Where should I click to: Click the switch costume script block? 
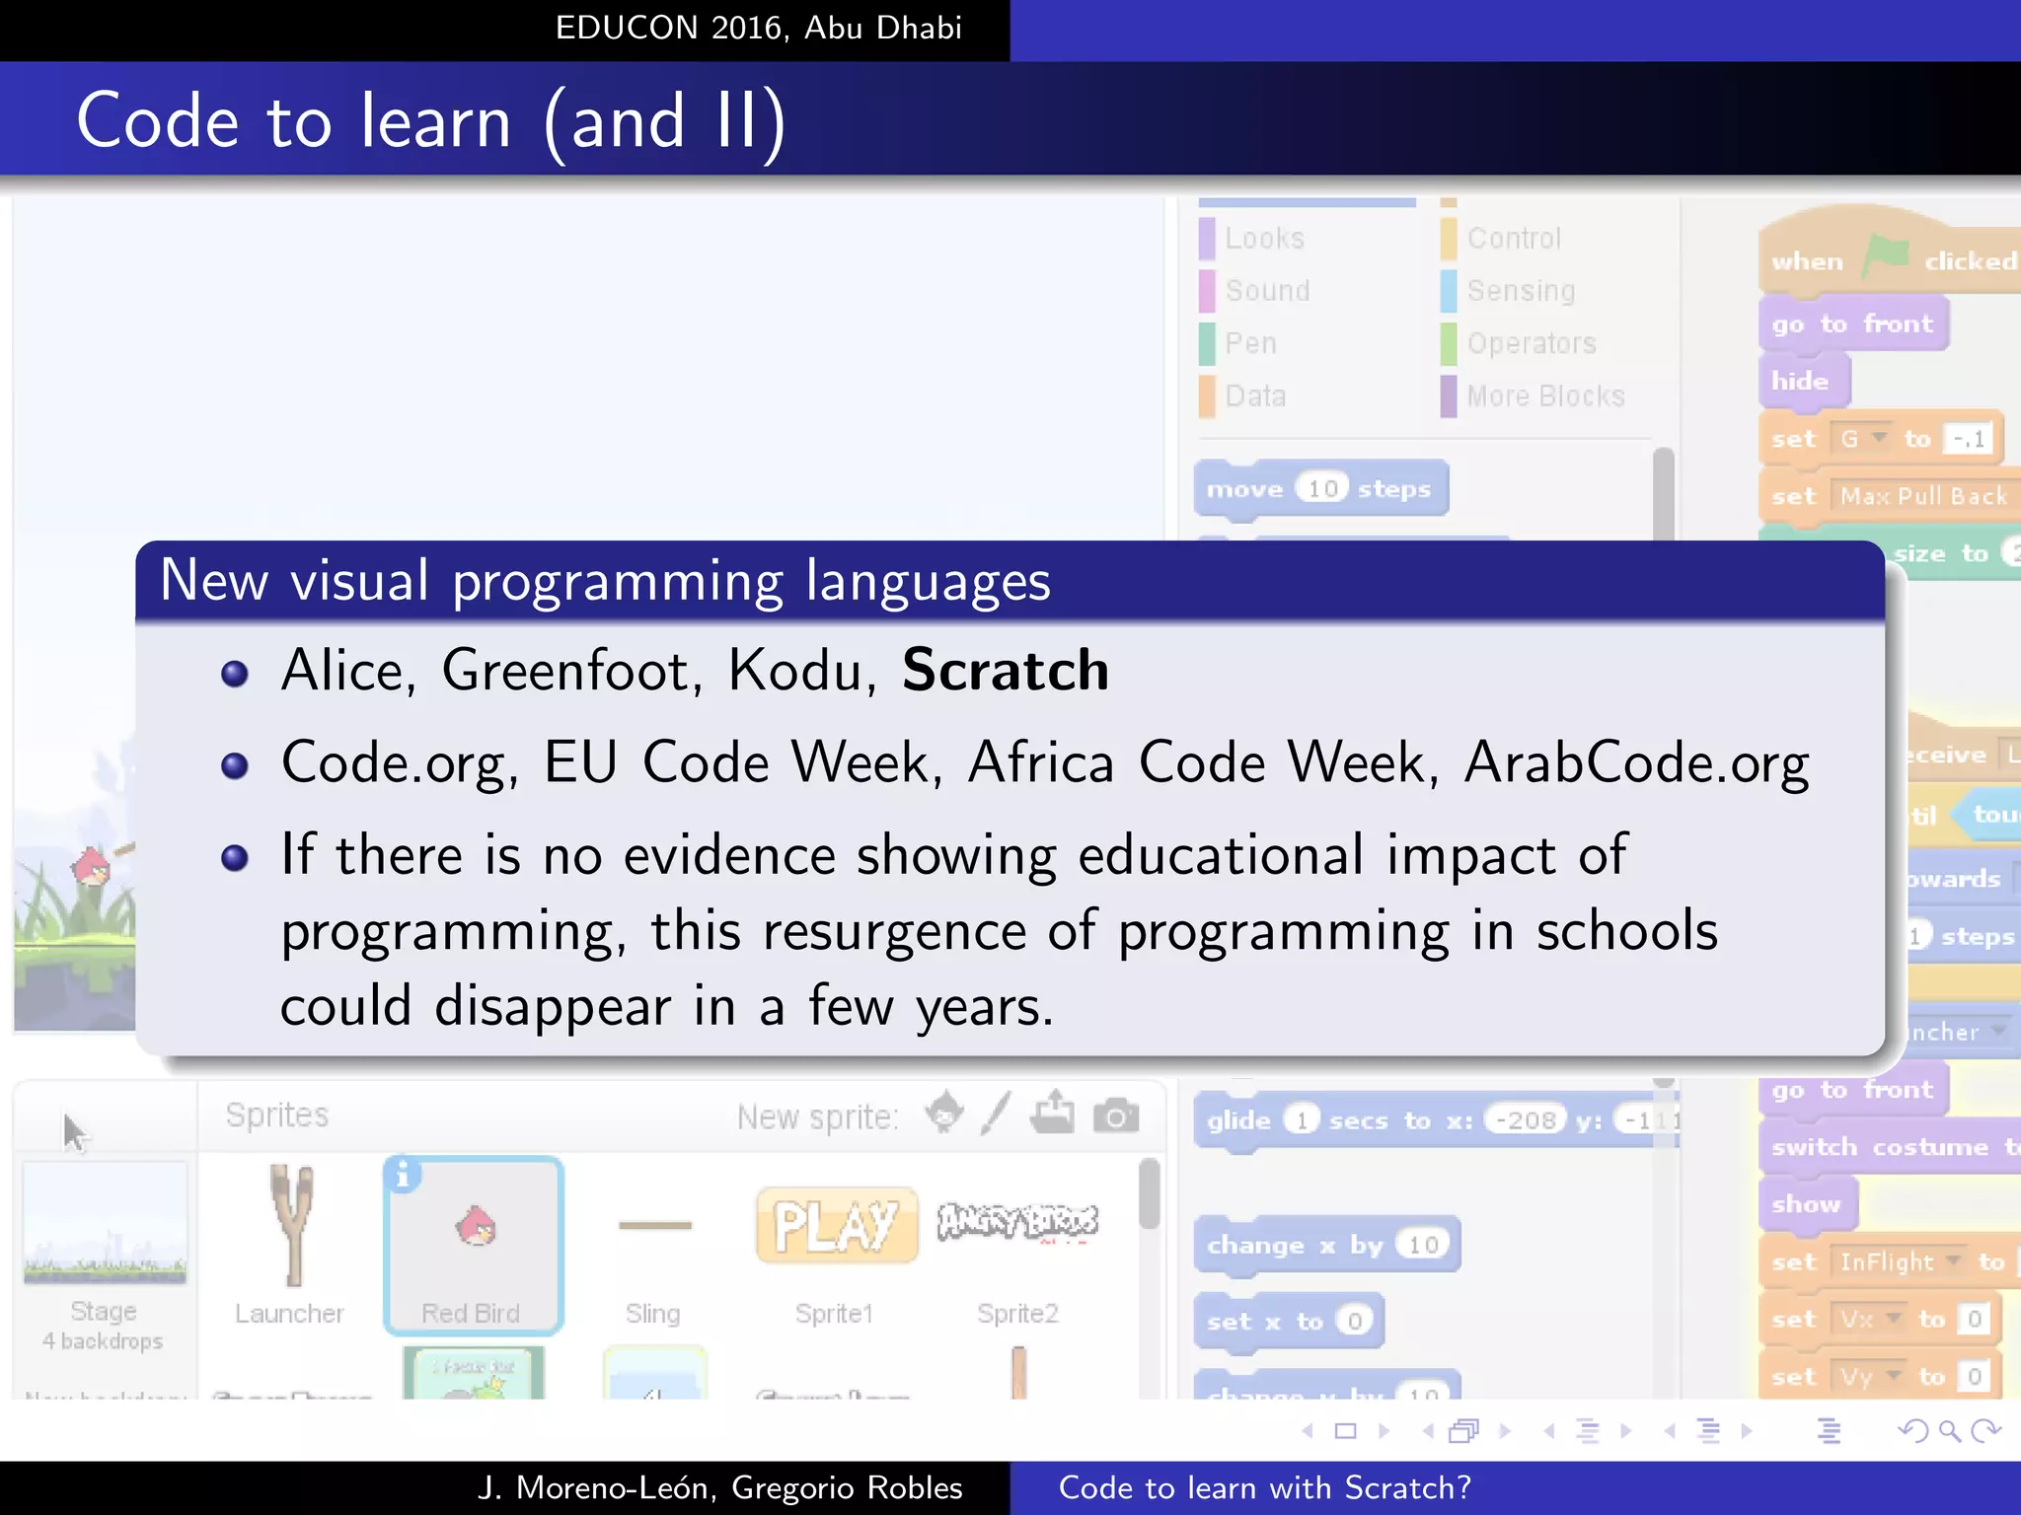point(1890,1146)
